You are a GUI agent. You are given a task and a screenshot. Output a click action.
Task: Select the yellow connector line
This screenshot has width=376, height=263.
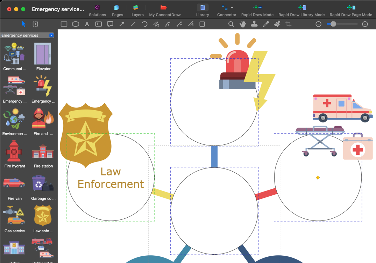(x=162, y=194)
